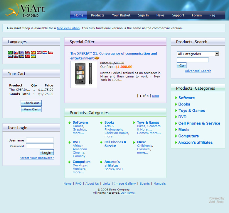Pick the Slovak flag language icon

click(x=16, y=56)
